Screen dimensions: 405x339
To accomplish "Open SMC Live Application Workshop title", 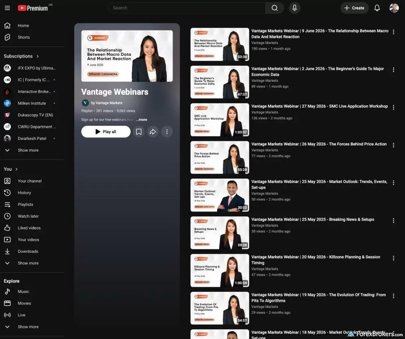I will pos(320,106).
